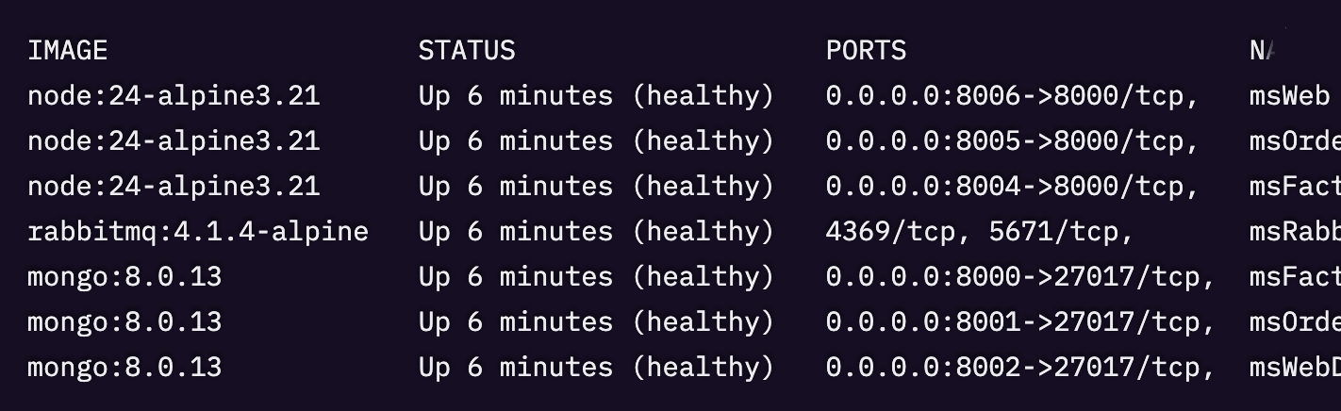
Task: Select port mapping 0.0.0.0:8005->8000/tcp
Action: [1011, 140]
